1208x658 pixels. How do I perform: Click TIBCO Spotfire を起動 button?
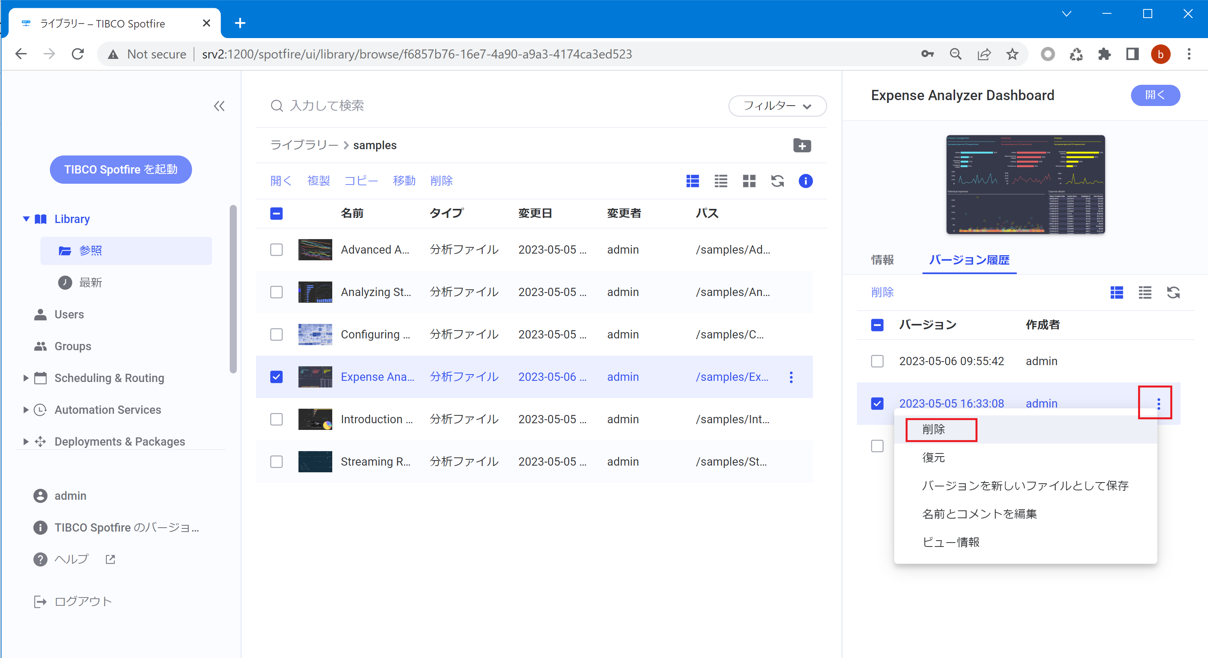coord(121,170)
